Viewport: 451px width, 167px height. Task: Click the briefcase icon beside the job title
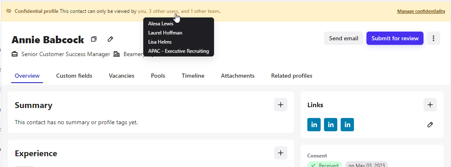pos(15,54)
